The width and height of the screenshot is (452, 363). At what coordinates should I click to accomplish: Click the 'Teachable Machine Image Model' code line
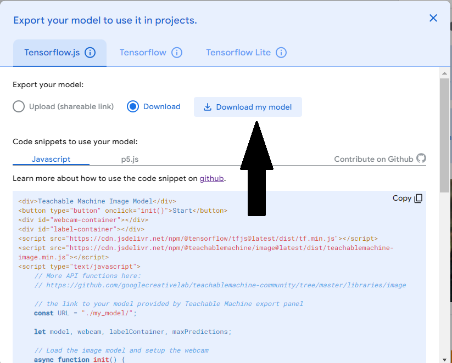coord(97,201)
